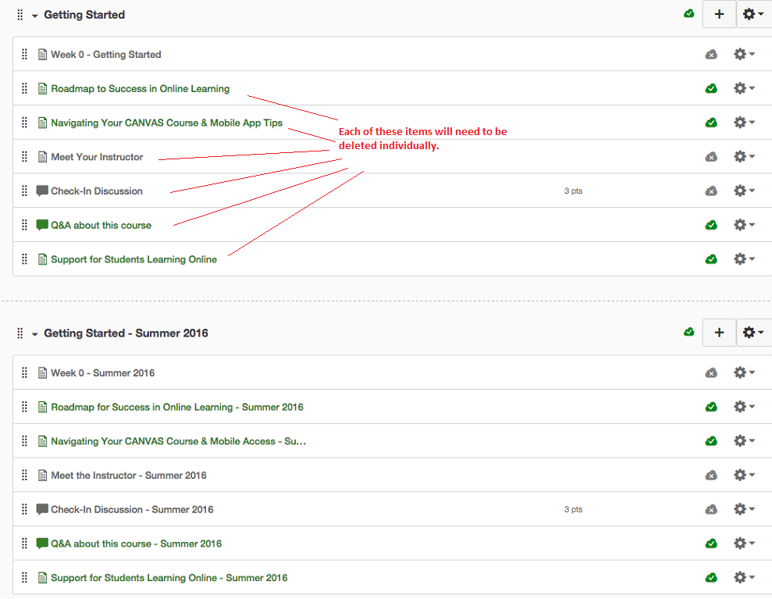Viewport: 772px width, 599px height.
Task: Click the discussion icon beside Check-In Discussion
Action: [42, 191]
